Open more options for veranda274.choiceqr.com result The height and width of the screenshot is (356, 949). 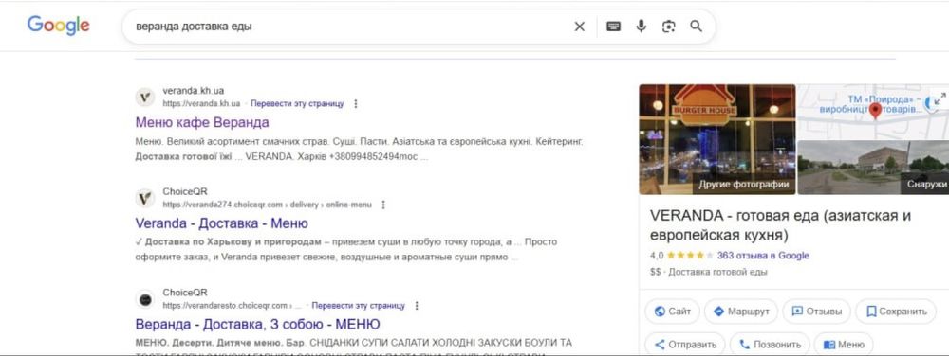point(382,205)
